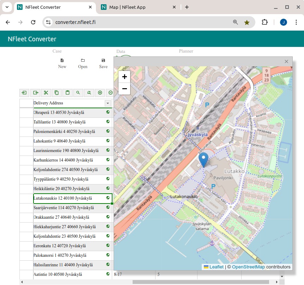Click the globe icon for Keljonlahdentie 274
This screenshot has height=285, width=304.
click(x=108, y=169)
